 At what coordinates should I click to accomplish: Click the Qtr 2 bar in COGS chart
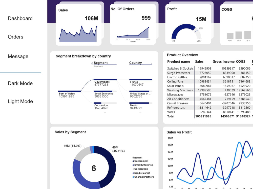point(239,35)
